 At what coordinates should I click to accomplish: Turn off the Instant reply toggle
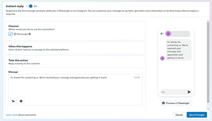click(29, 6)
